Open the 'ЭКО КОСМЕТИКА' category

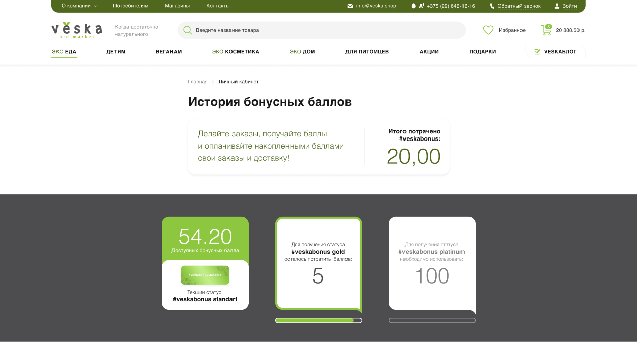(236, 52)
